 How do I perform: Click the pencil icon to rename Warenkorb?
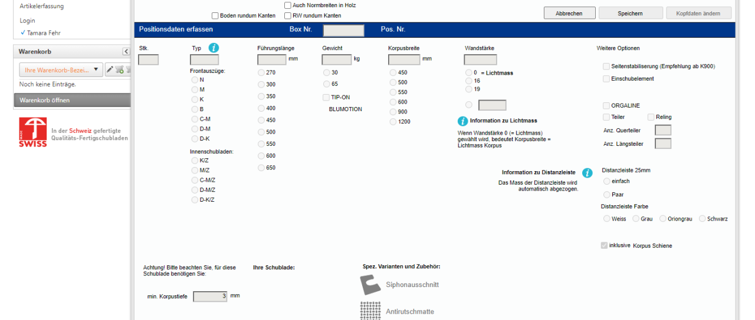[x=110, y=70]
